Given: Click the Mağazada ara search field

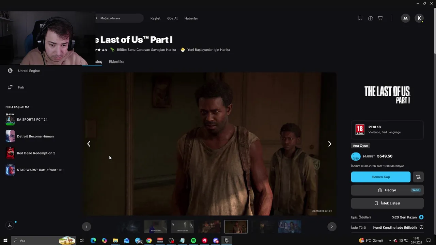Looking at the screenshot, I should click(118, 18).
